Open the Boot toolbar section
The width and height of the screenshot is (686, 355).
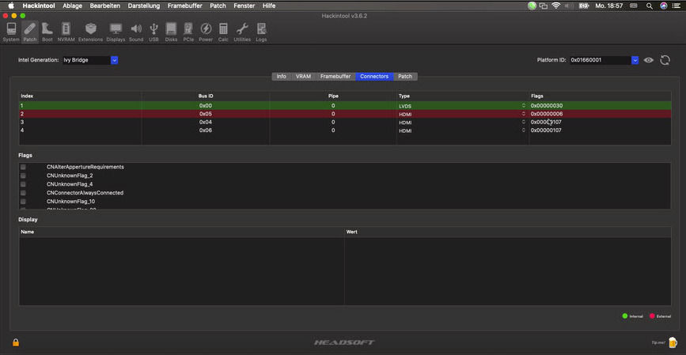coord(47,32)
